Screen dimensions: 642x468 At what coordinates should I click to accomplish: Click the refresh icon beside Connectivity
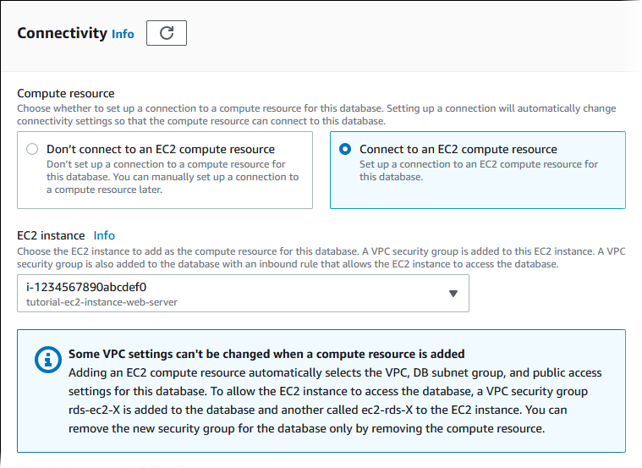point(167,33)
